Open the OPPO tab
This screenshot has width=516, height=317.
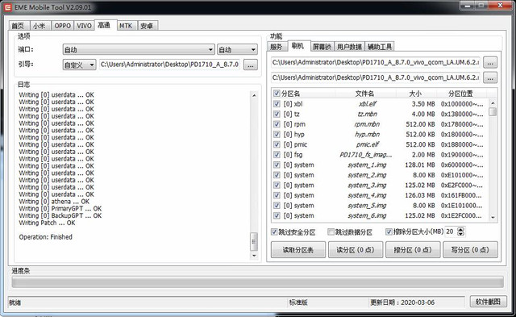(63, 26)
